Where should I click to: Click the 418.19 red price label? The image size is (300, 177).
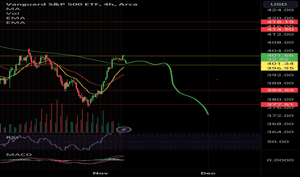(x=279, y=22)
